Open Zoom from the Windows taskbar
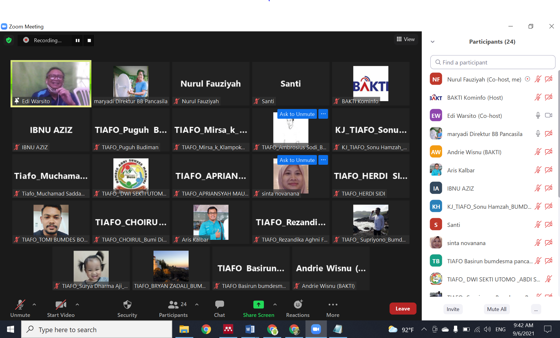Screen dimensions: 560x338 coord(316,329)
